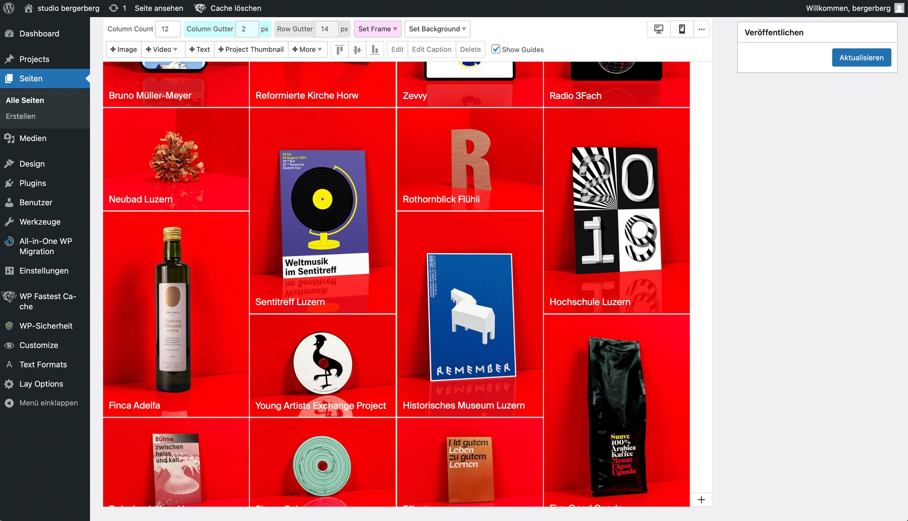The height and width of the screenshot is (521, 908).
Task: Collapse menu via Menü einklappen
Action: point(48,403)
